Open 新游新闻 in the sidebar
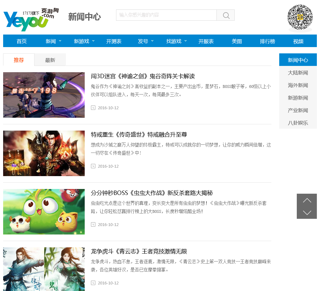Screen dimensions: 320x291 tap(298, 98)
